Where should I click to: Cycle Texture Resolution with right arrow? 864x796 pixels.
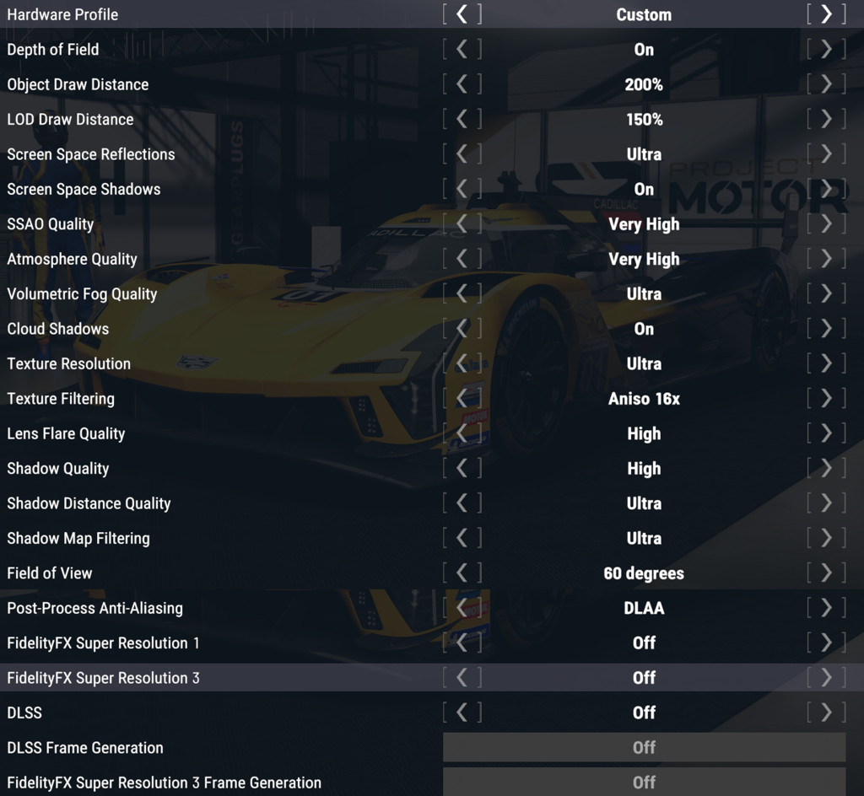coord(826,363)
